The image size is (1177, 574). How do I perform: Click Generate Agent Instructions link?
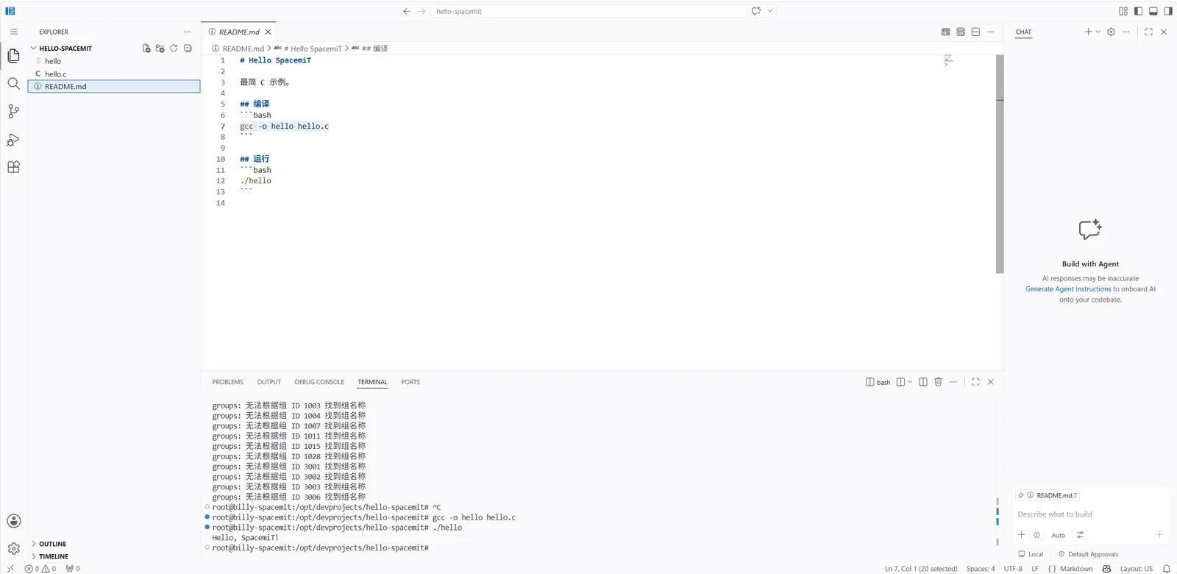coord(1068,289)
